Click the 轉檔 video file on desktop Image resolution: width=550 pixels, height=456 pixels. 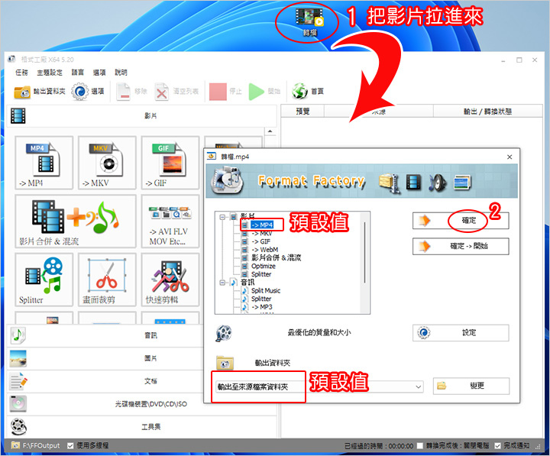pyautogui.click(x=309, y=21)
